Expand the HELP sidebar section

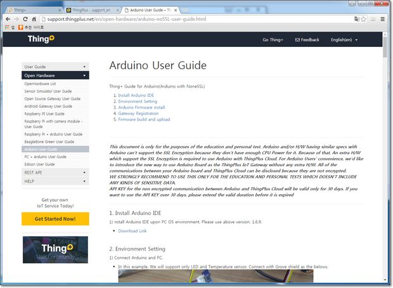pos(55,181)
